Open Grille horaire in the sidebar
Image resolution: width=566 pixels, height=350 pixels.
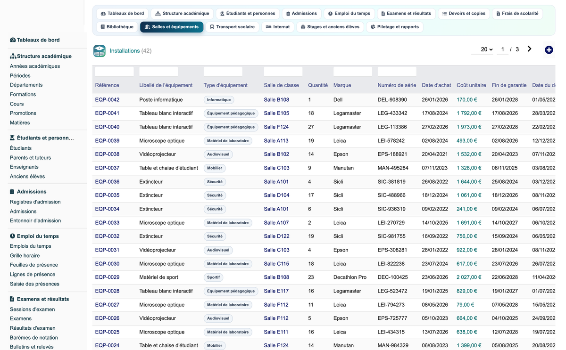25,256
